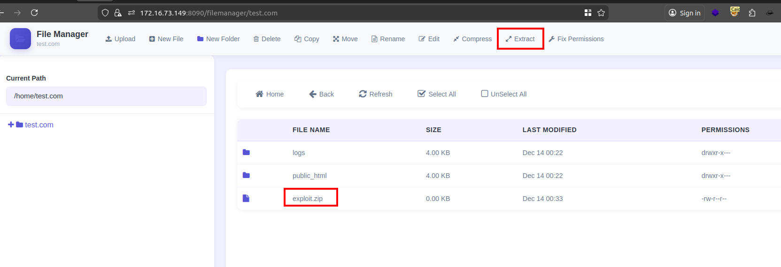
Task: Open the browser extensions menu
Action: coord(752,13)
